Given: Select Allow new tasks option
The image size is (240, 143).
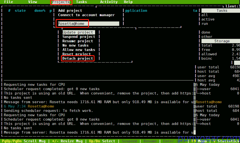Looking at the screenshot, I should click(x=79, y=50).
